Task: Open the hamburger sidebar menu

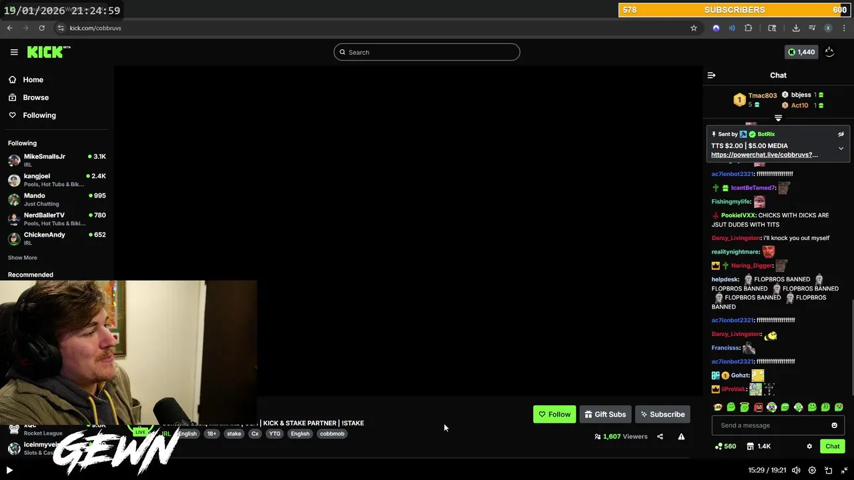Action: pos(14,52)
